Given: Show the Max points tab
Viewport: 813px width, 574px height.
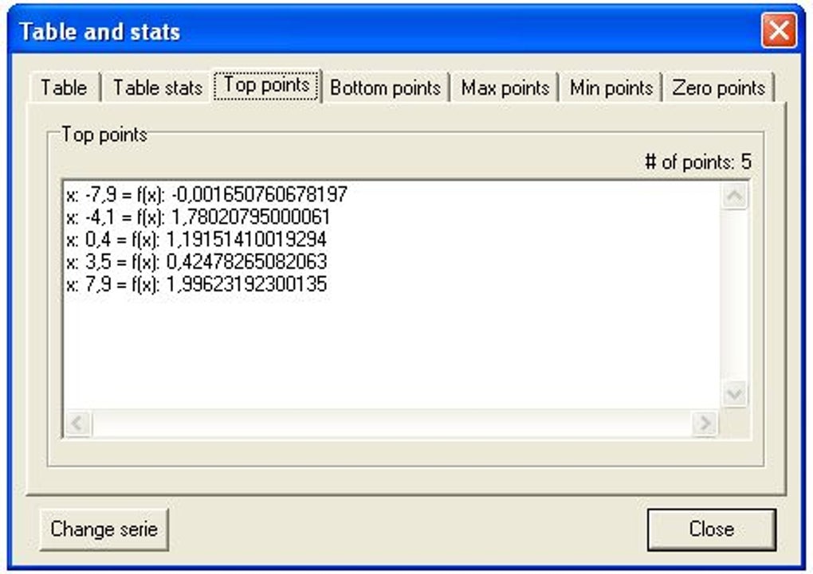Looking at the screenshot, I should [505, 87].
